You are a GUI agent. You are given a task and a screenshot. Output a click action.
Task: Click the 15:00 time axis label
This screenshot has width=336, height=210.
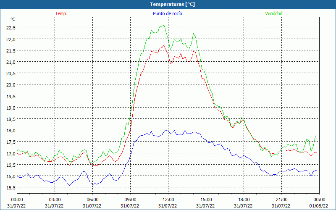tap(206, 200)
